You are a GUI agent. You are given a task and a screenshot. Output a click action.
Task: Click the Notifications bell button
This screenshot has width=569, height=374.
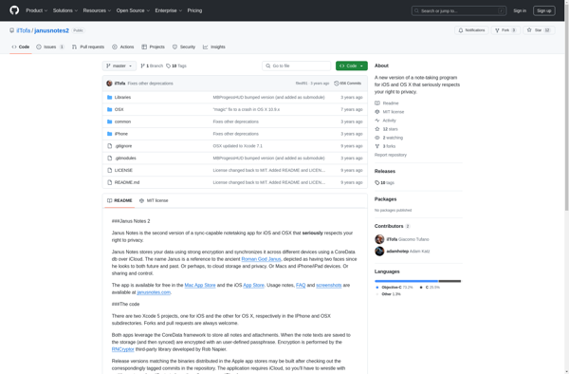click(x=471, y=30)
